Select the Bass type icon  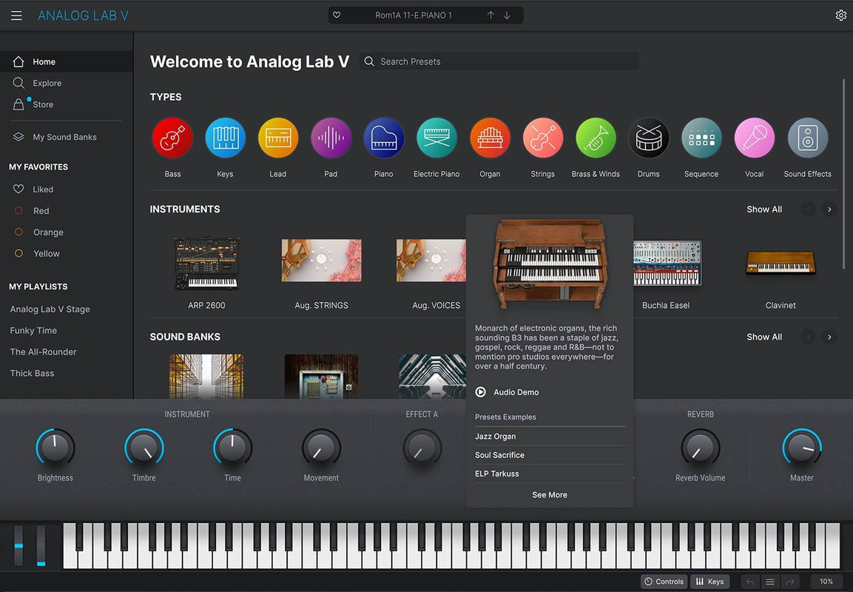coord(172,138)
